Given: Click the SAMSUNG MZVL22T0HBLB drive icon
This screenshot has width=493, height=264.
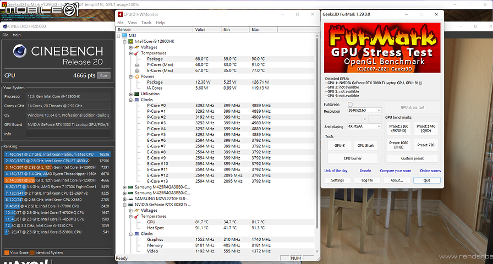Looking at the screenshot, I should [130, 199].
